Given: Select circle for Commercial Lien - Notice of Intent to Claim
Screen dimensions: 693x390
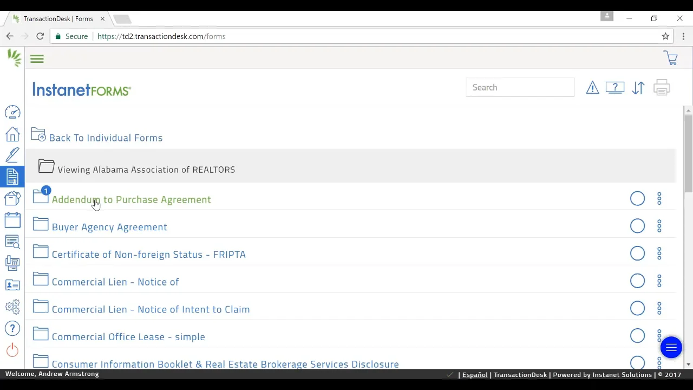Looking at the screenshot, I should pyautogui.click(x=637, y=308).
